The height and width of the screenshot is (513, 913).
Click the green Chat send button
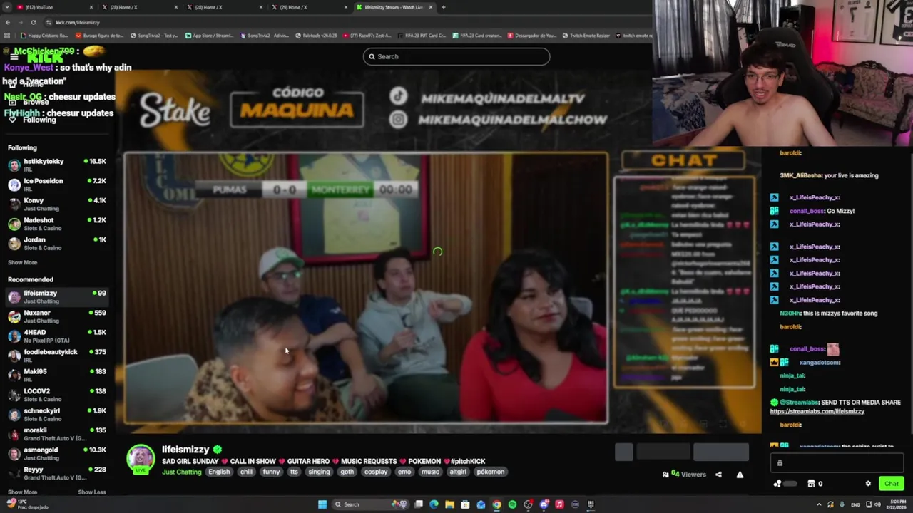point(892,484)
